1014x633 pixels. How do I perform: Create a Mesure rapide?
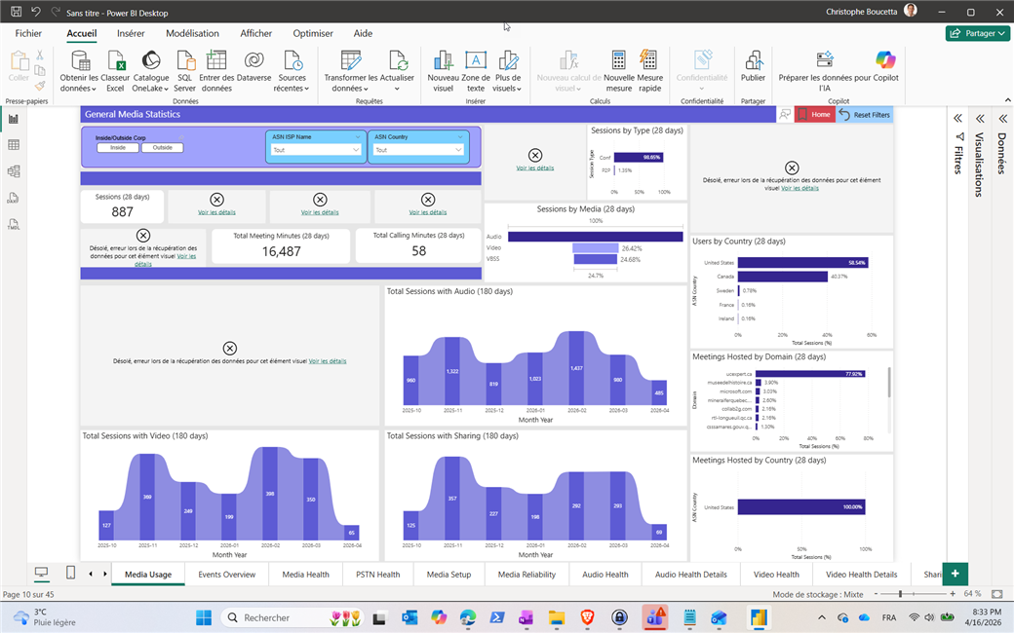point(650,61)
